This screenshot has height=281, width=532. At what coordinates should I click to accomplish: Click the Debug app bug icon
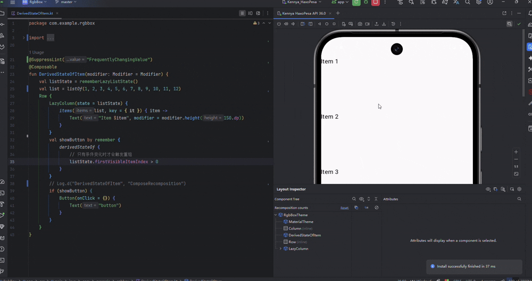366,2
